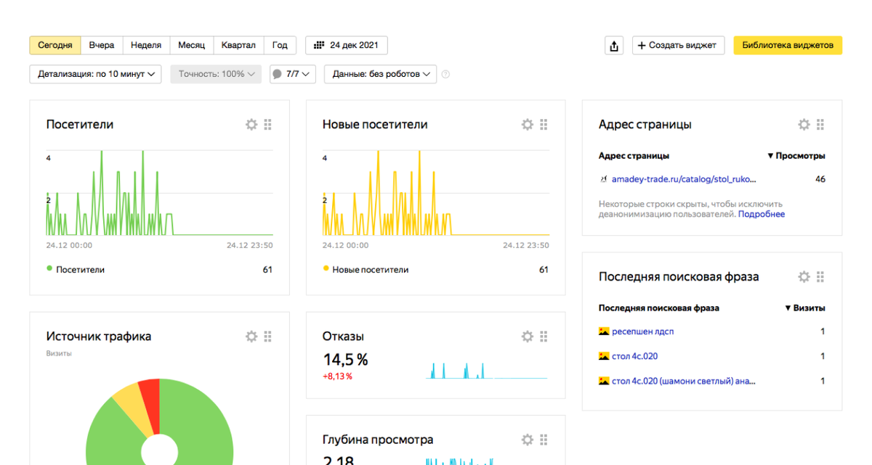
Task: Click the drag-handle icon on Новые посетители widget
Action: tap(544, 124)
